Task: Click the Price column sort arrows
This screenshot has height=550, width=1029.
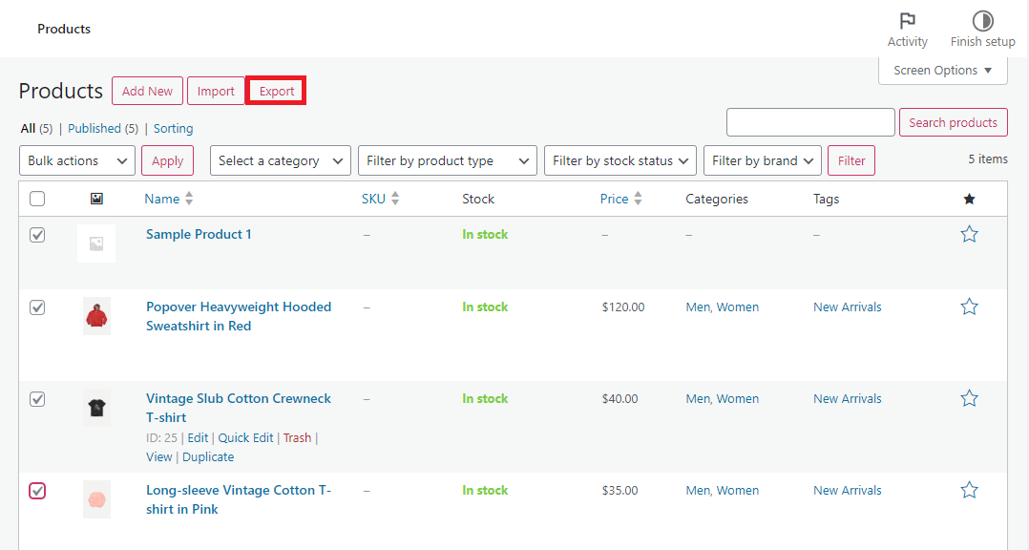Action: (x=638, y=199)
